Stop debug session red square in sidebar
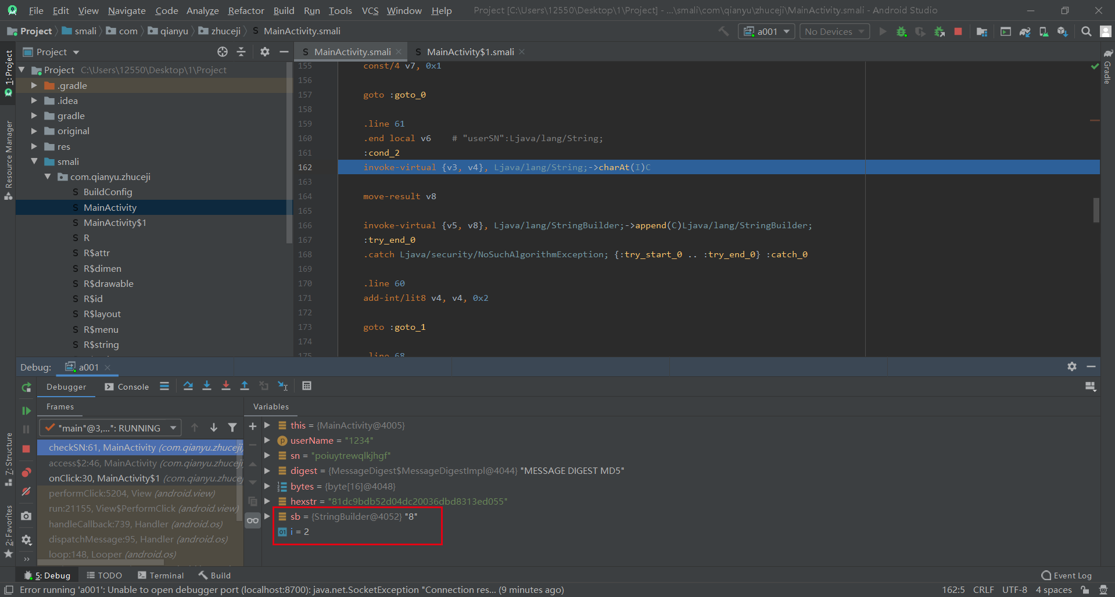The height and width of the screenshot is (597, 1115). click(x=26, y=449)
